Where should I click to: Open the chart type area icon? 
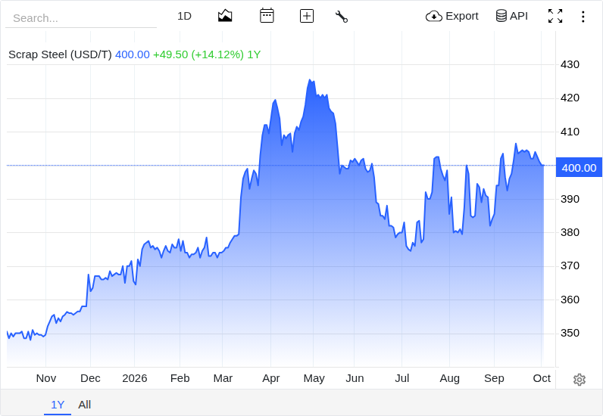[x=225, y=16]
